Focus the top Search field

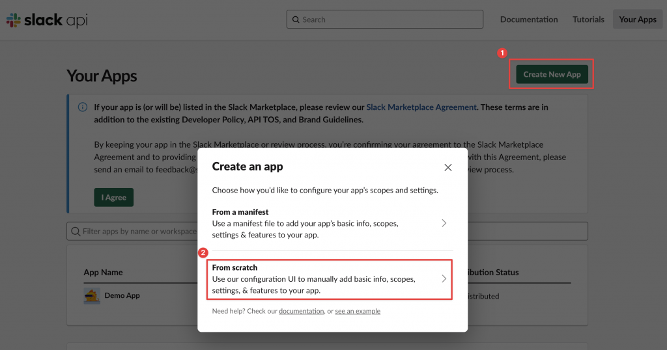pos(384,20)
